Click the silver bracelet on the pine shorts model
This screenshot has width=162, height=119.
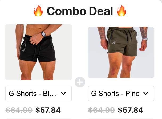coord(145,39)
